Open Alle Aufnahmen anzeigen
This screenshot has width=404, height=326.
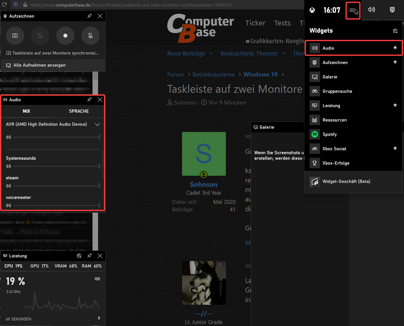point(53,65)
